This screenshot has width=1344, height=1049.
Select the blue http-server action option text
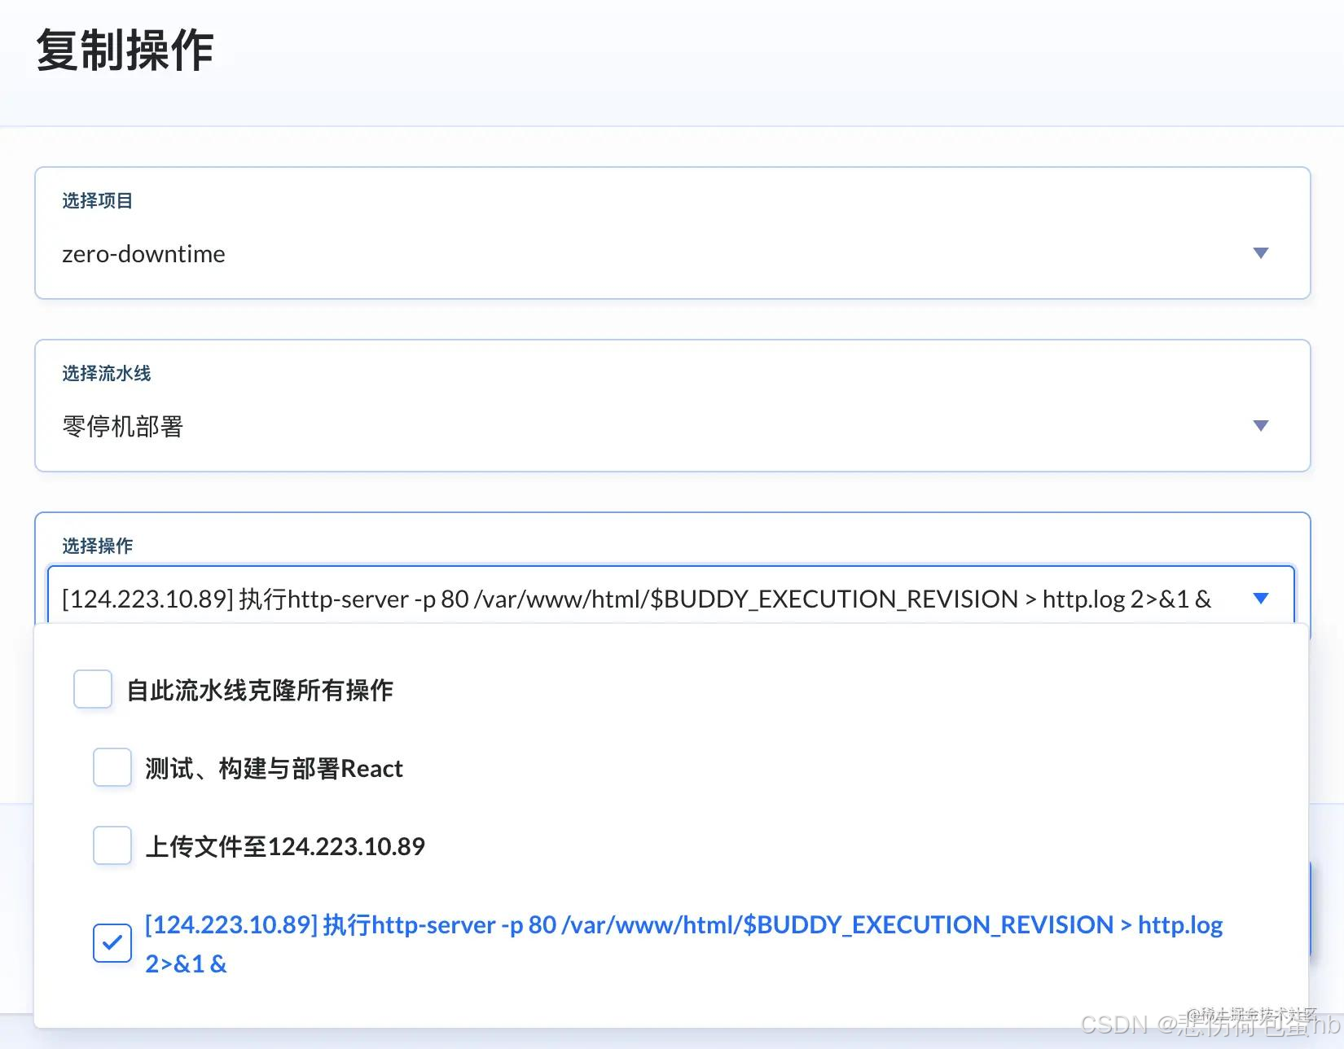point(683,944)
